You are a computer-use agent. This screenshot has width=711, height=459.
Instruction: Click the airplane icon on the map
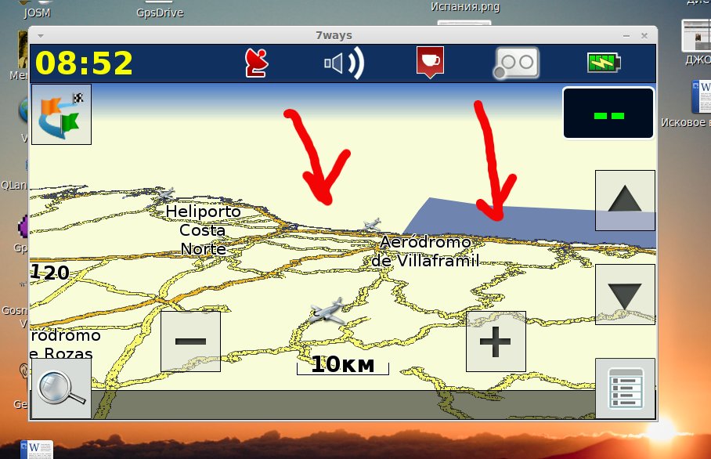tap(328, 312)
